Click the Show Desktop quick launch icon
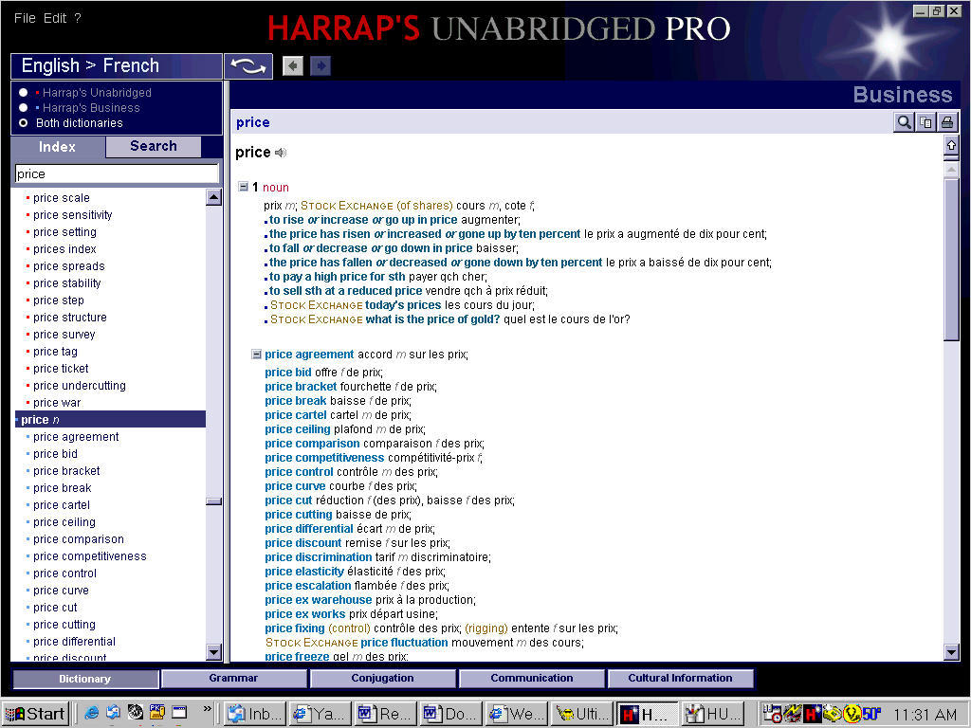The height and width of the screenshot is (728, 971). tap(179, 713)
